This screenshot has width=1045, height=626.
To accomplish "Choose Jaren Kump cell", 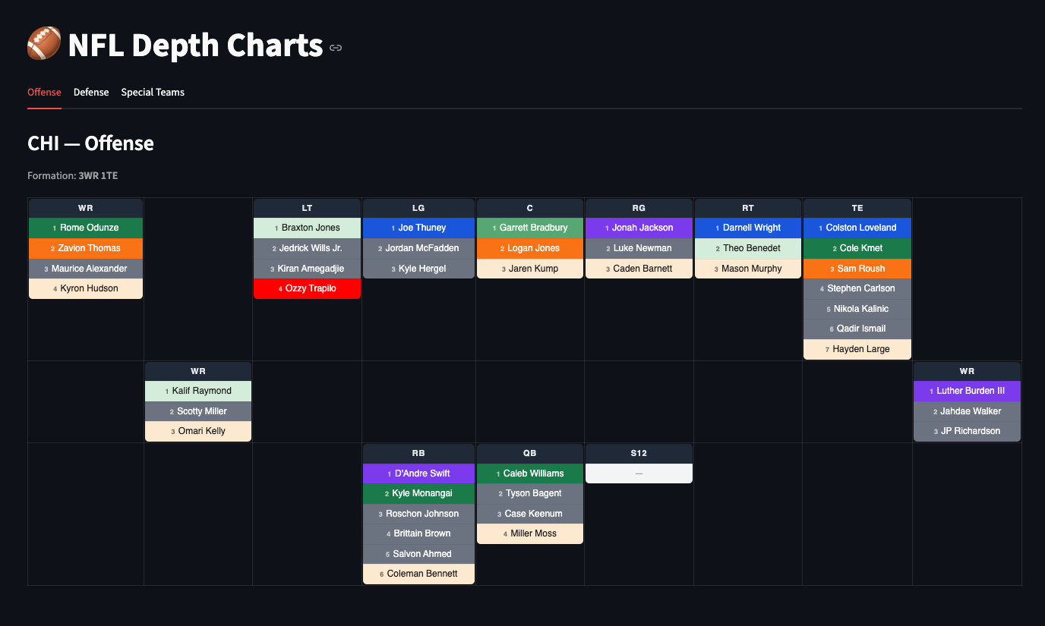I will tap(530, 269).
